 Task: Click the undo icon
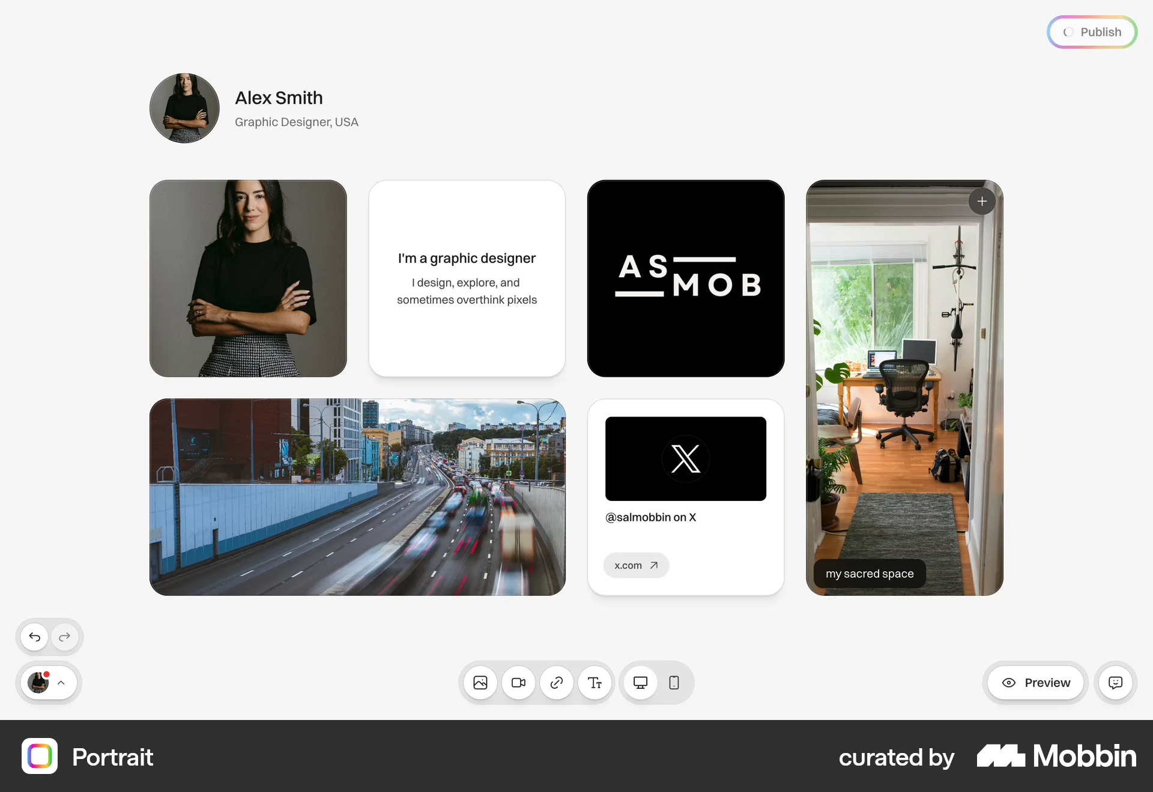pyautogui.click(x=34, y=637)
